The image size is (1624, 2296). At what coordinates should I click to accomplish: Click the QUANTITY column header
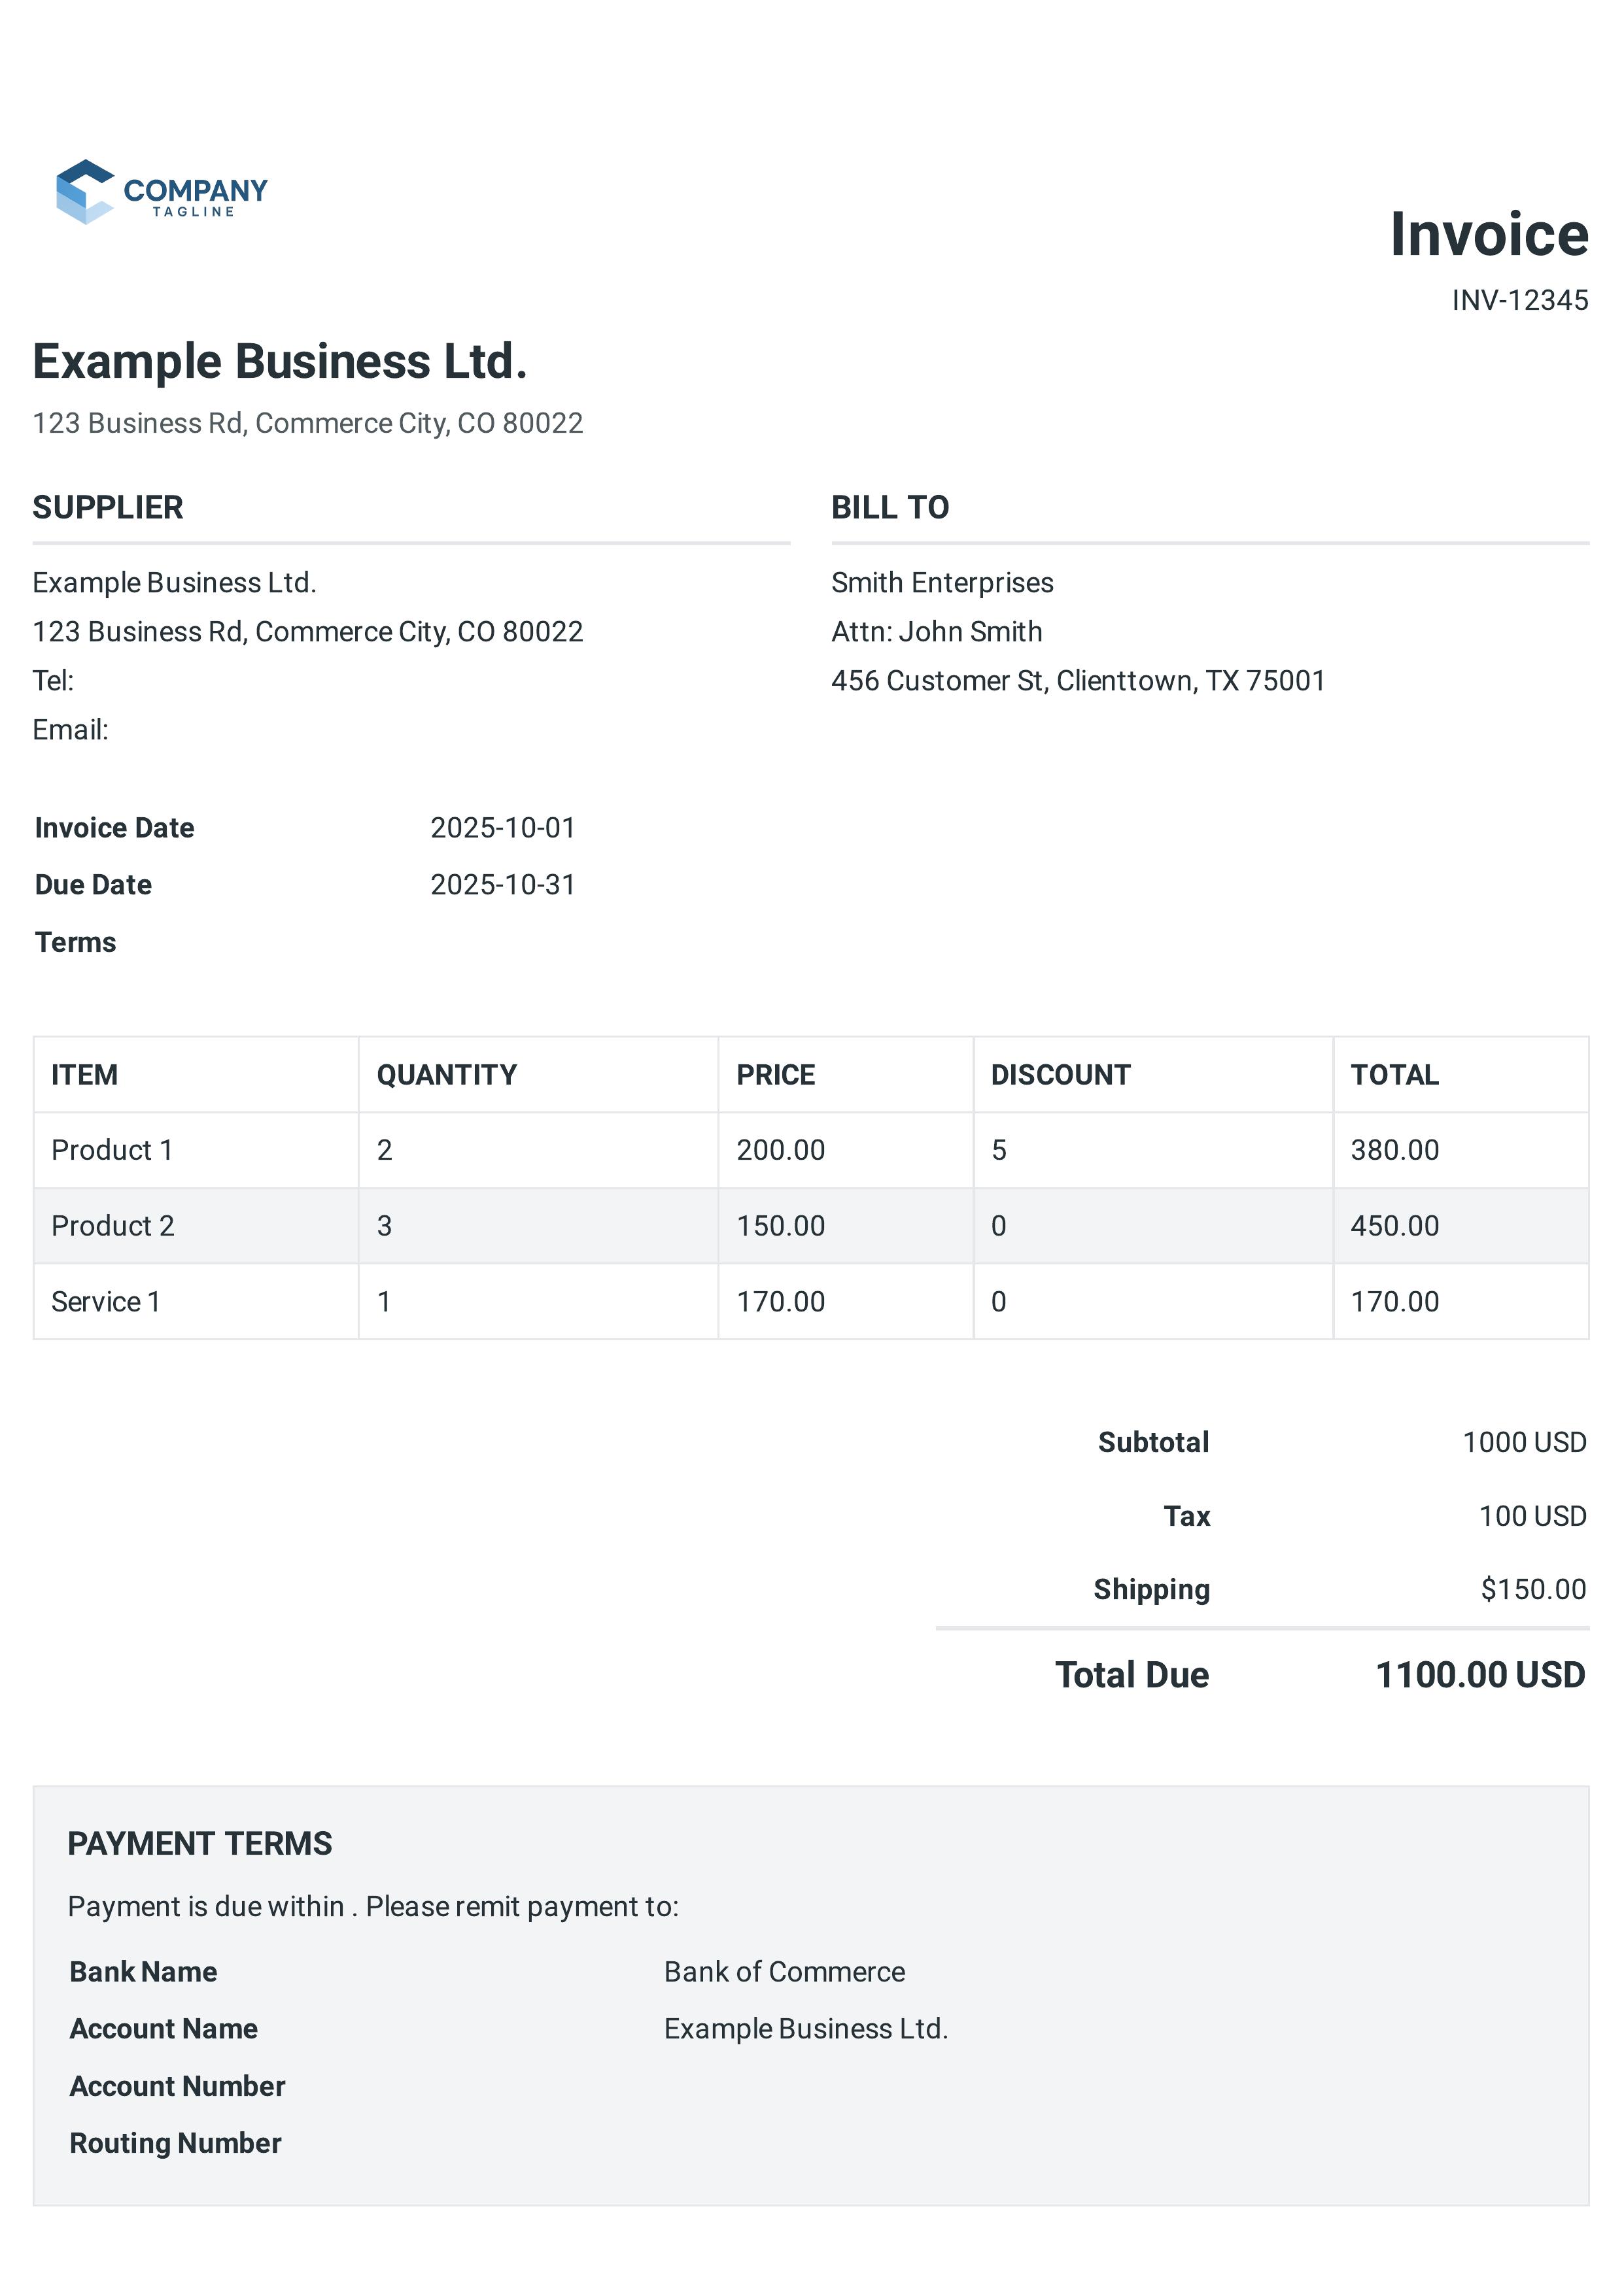tap(446, 1075)
